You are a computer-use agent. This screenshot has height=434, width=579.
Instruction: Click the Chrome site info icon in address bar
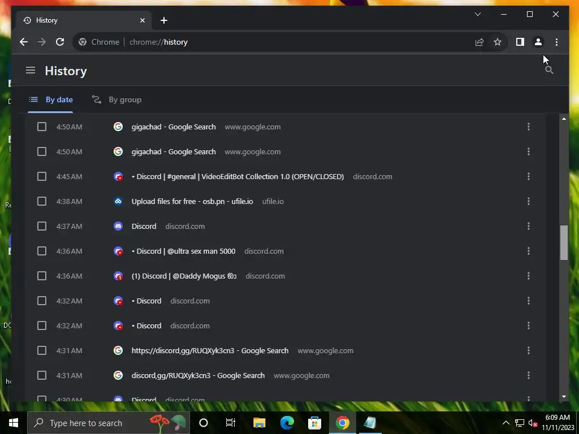tap(83, 42)
